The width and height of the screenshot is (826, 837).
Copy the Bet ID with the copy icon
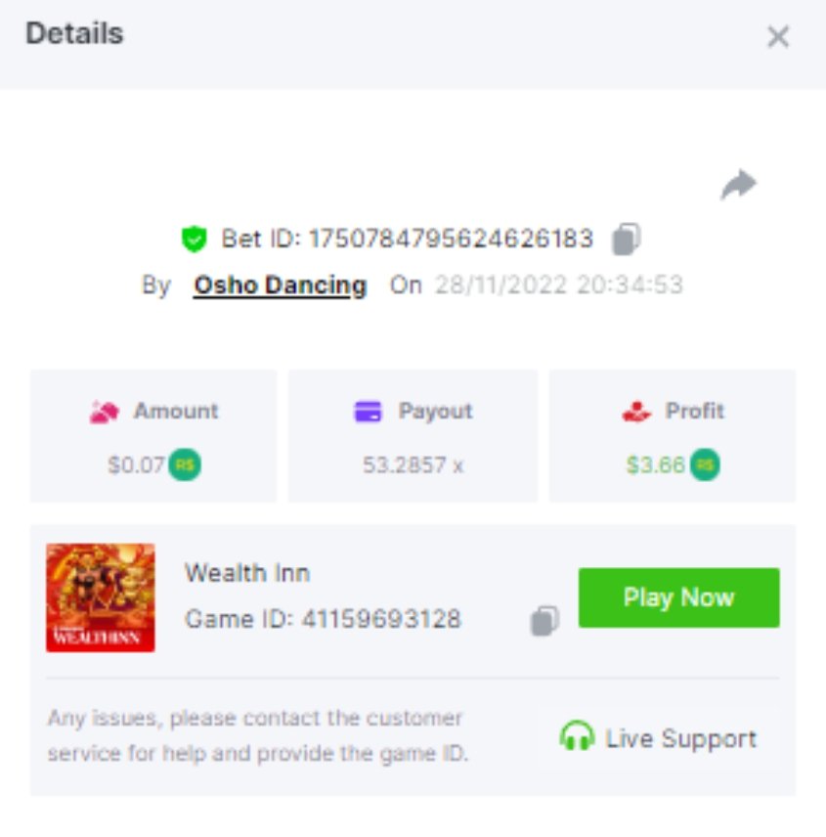click(627, 239)
